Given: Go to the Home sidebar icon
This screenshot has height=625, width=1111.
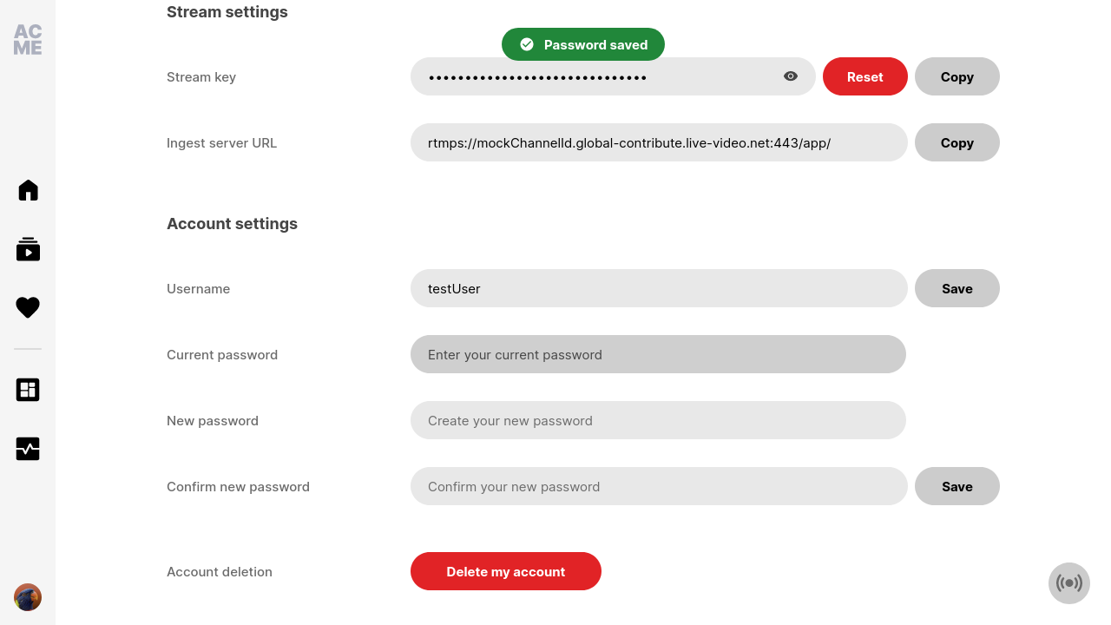Looking at the screenshot, I should (28, 190).
